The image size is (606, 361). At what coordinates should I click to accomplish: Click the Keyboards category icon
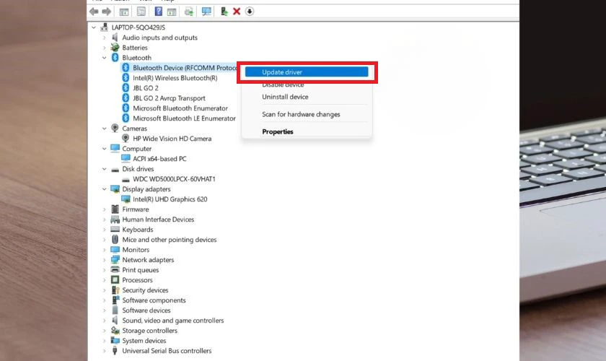(x=115, y=230)
